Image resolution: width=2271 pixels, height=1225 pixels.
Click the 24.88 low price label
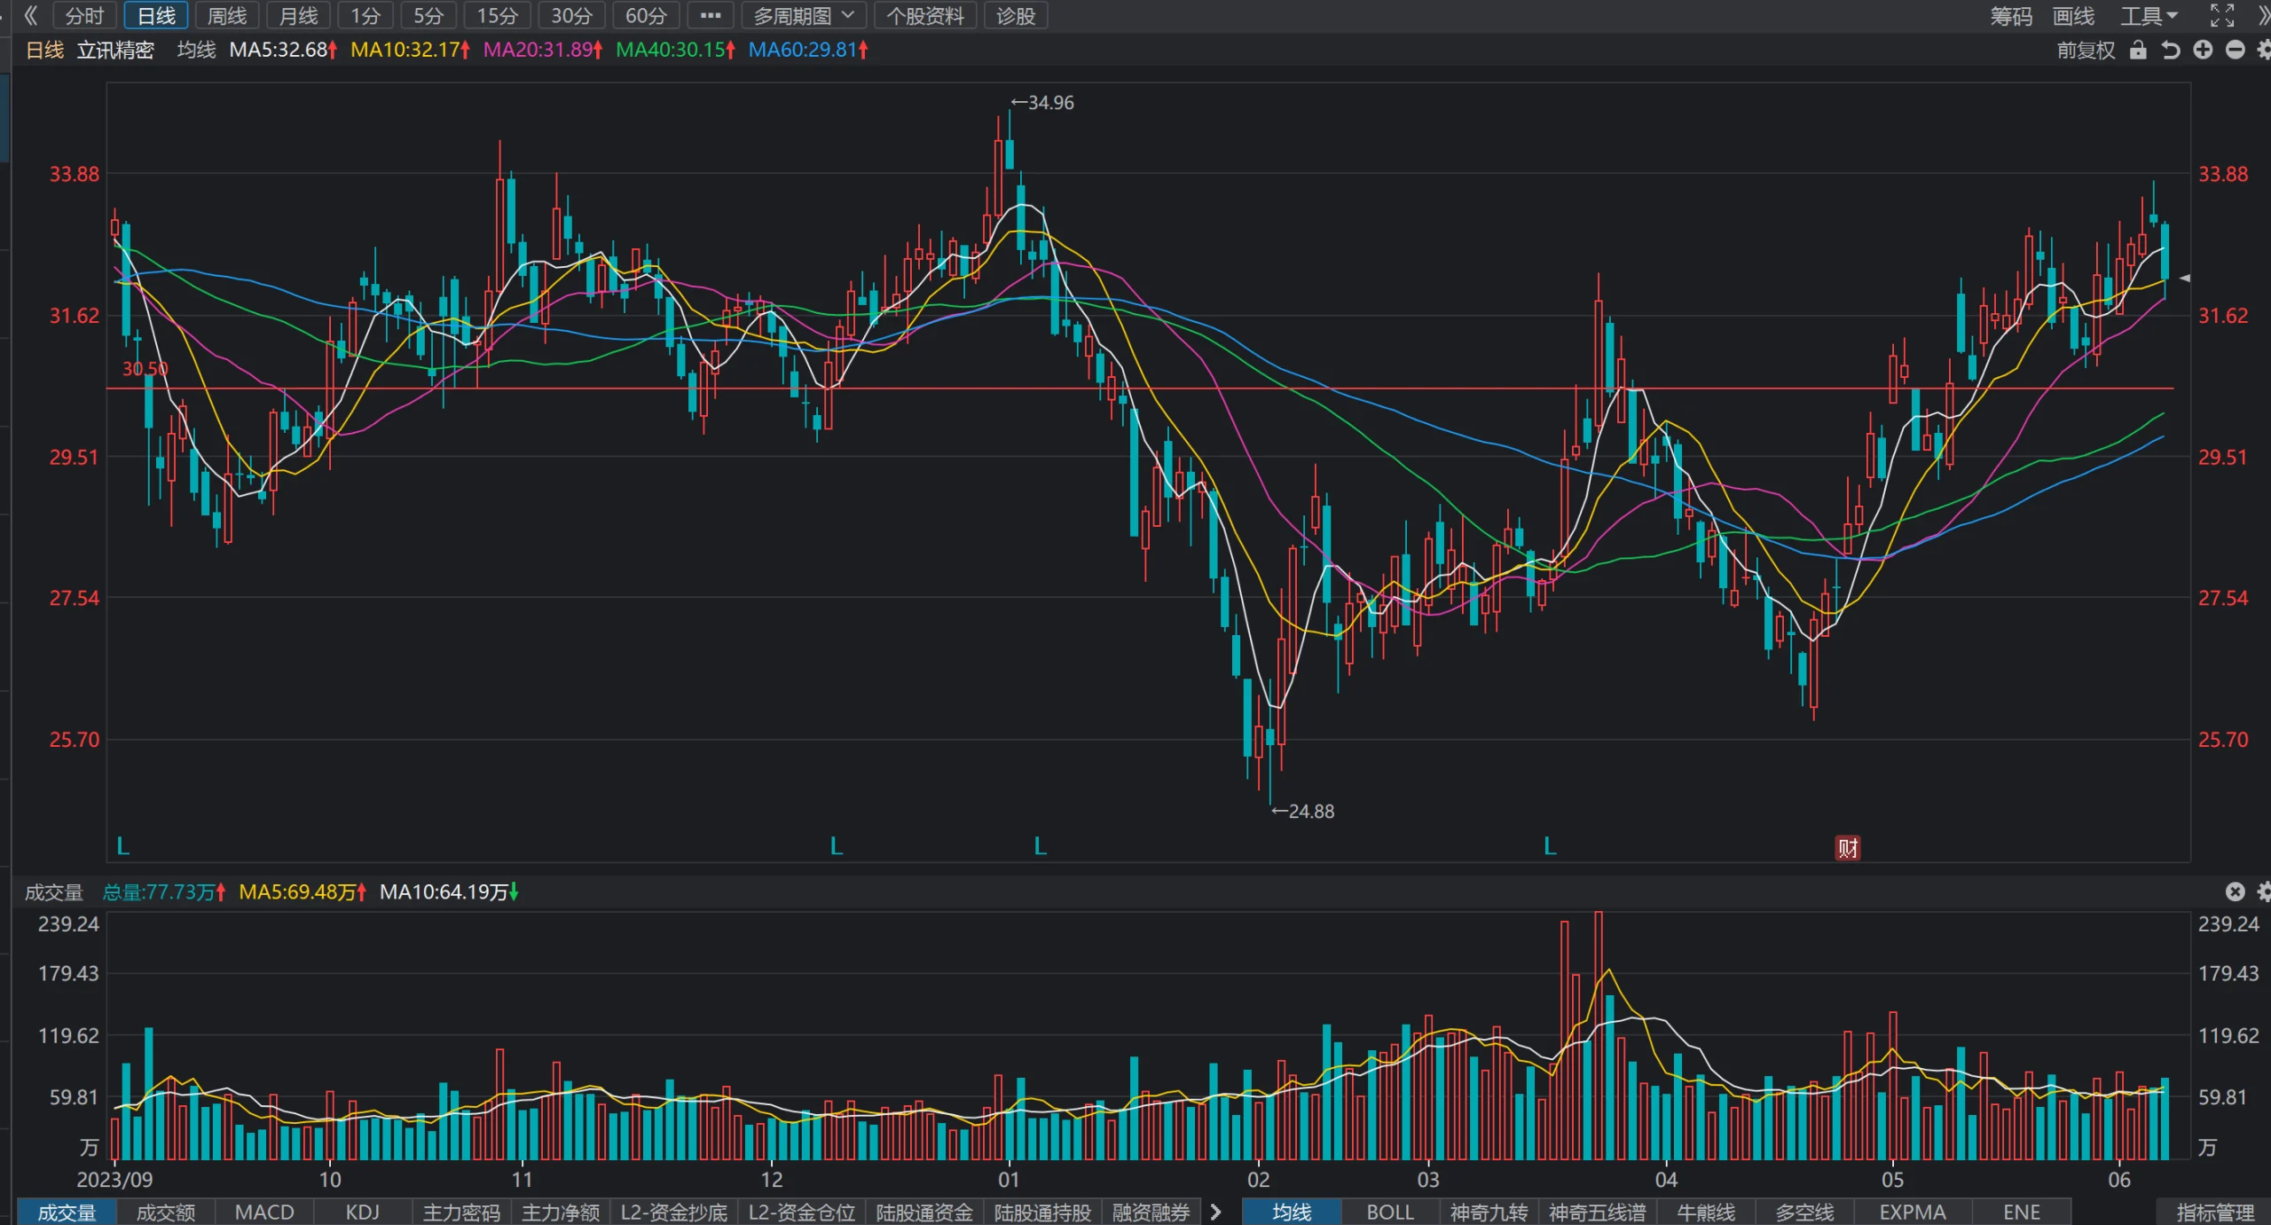(x=1302, y=812)
